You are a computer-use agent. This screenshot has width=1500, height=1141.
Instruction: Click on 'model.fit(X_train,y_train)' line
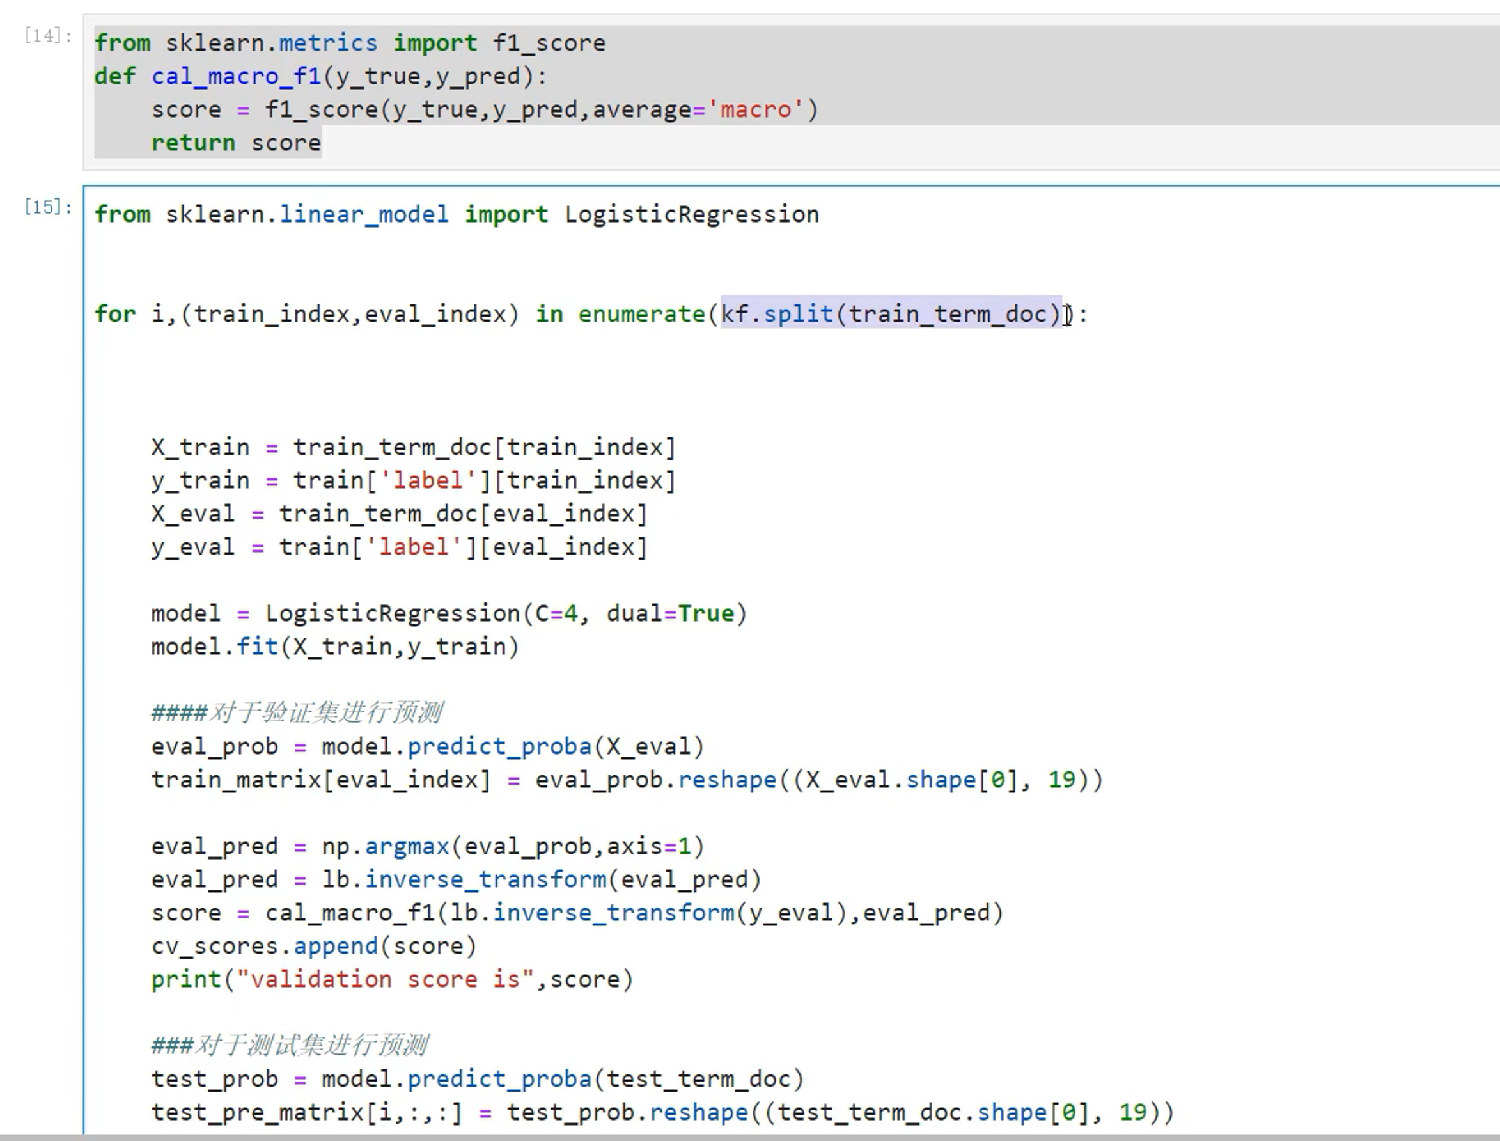pyautogui.click(x=334, y=647)
